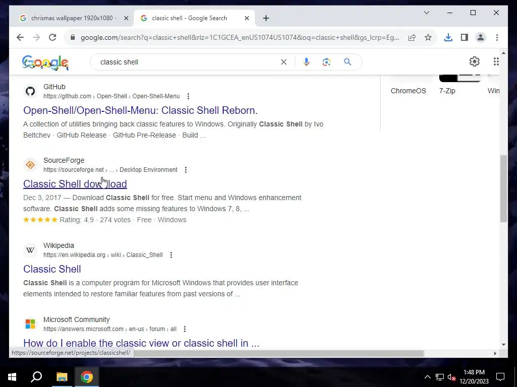Open How do I enable classic view link

coord(141,343)
